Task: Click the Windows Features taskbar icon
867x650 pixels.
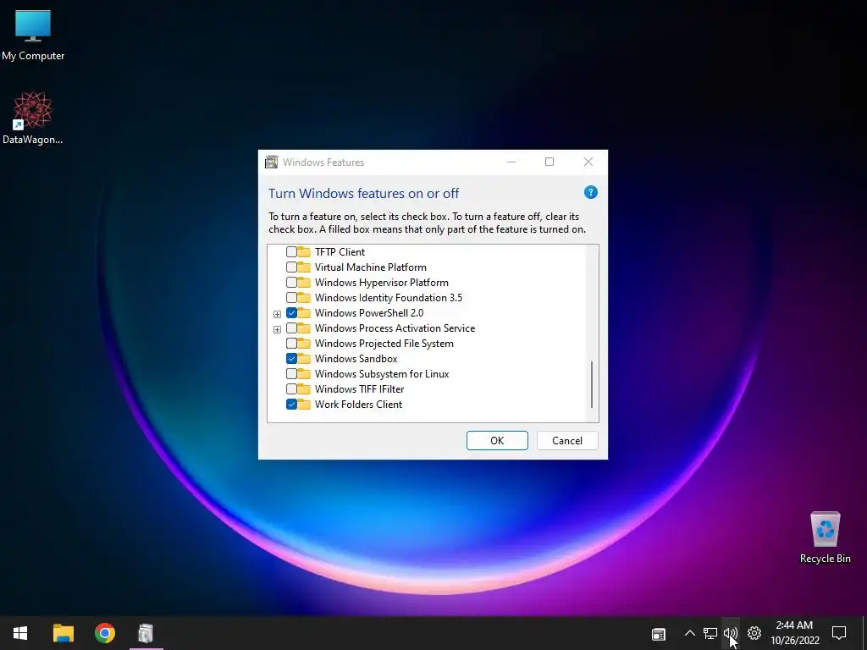Action: pyautogui.click(x=146, y=633)
